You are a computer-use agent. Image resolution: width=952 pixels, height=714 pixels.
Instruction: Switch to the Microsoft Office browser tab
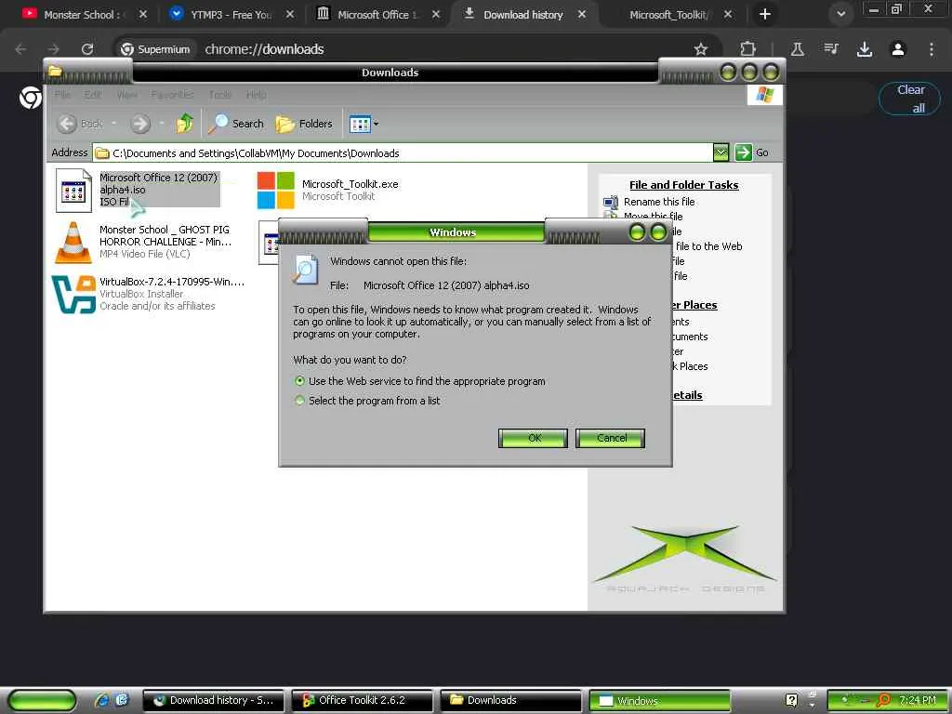pyautogui.click(x=377, y=15)
